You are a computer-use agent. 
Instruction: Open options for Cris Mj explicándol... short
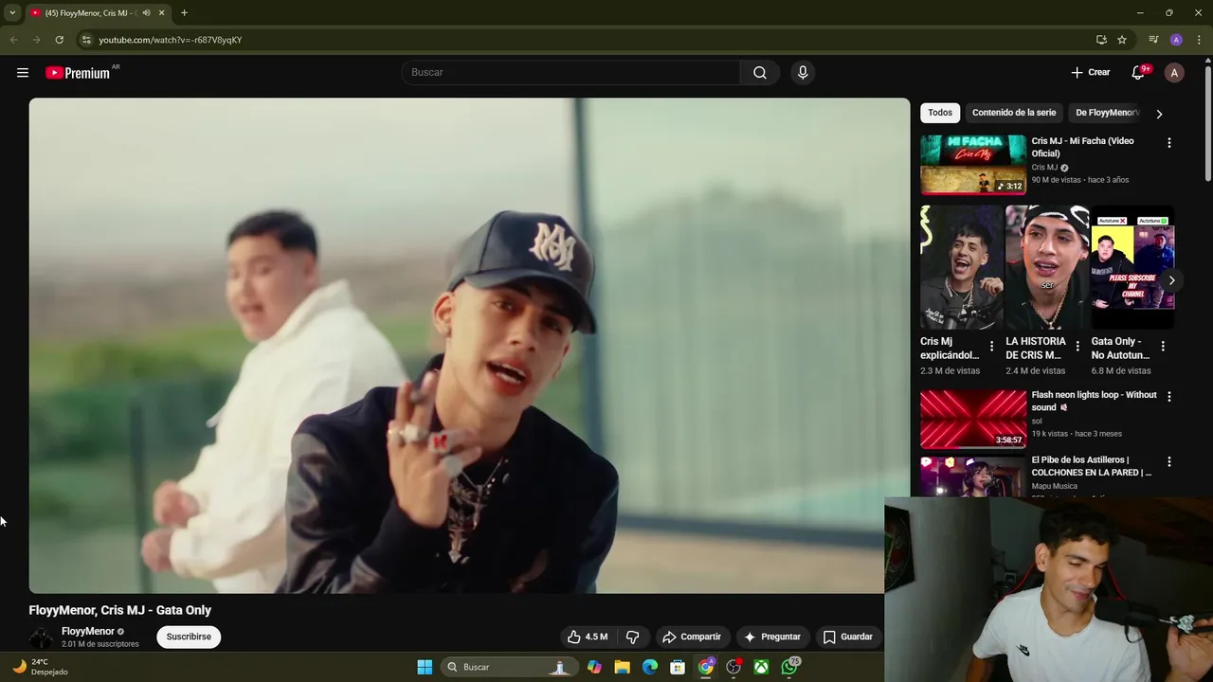click(x=992, y=347)
